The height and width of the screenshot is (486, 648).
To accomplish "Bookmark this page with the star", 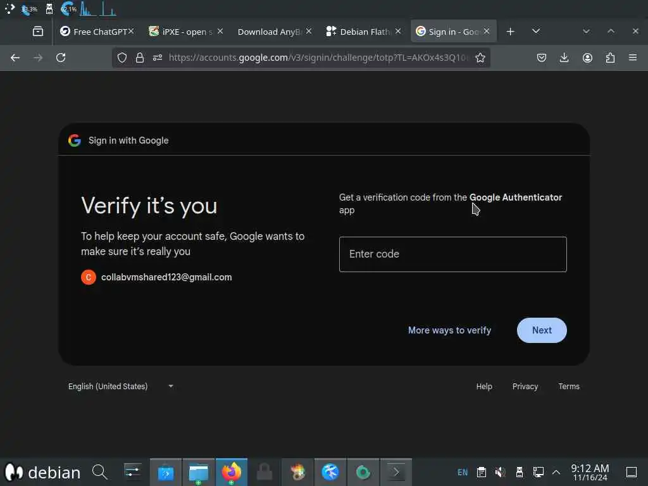I will (x=480, y=58).
